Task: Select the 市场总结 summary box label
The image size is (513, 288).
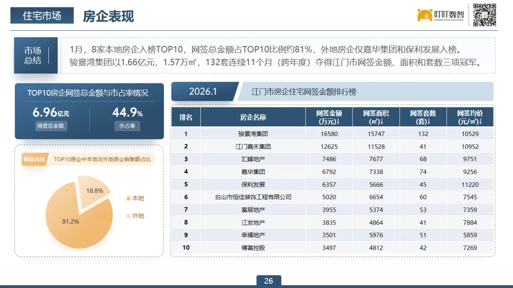Action: tap(36, 55)
